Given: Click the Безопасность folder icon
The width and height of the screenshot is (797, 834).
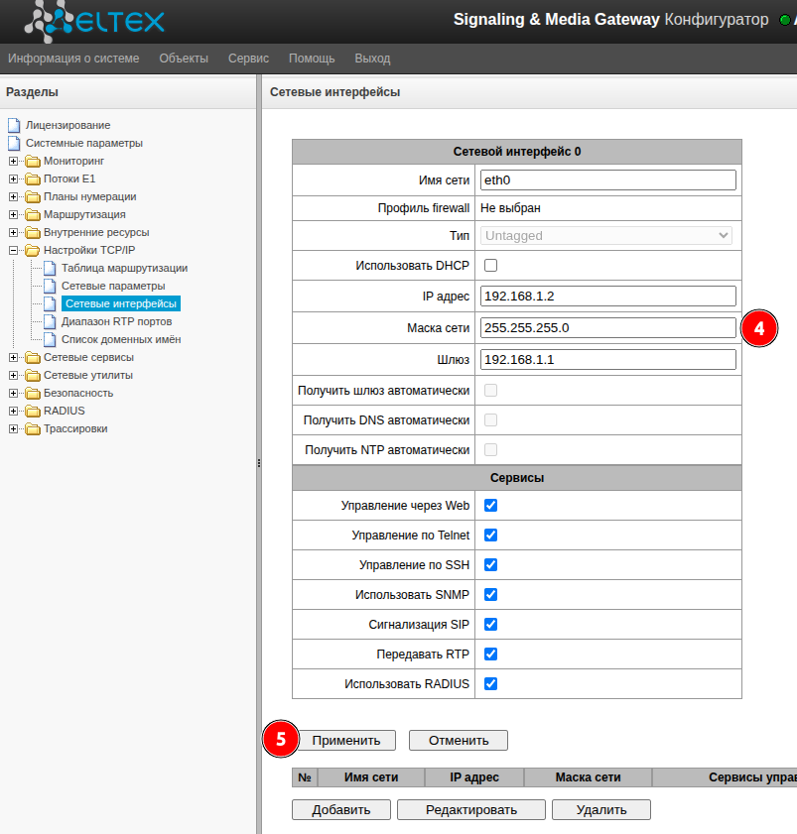Looking at the screenshot, I should (33, 393).
